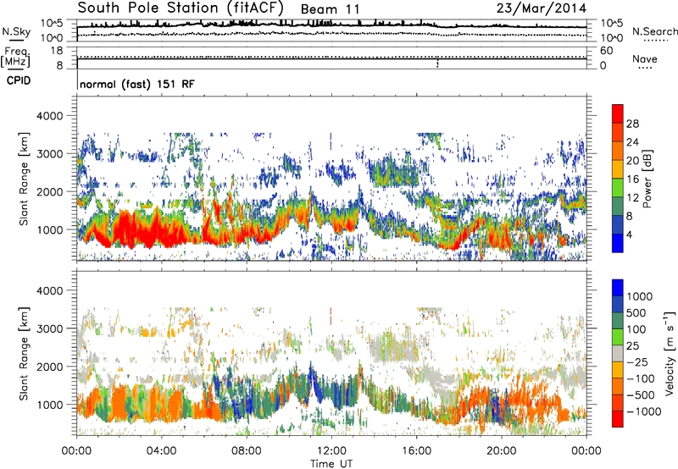Image resolution: width=678 pixels, height=469 pixels.
Task: Click the 60 tick on Nave axis
Action: [x=606, y=51]
